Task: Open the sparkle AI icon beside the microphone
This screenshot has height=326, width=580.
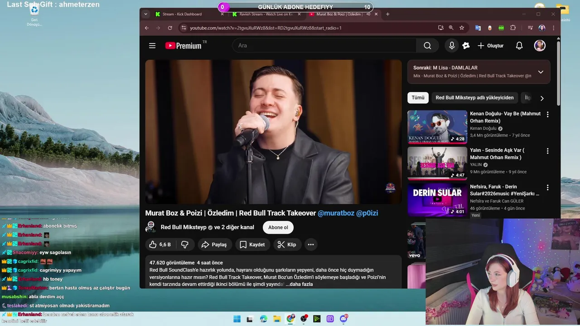Action: coord(466,46)
